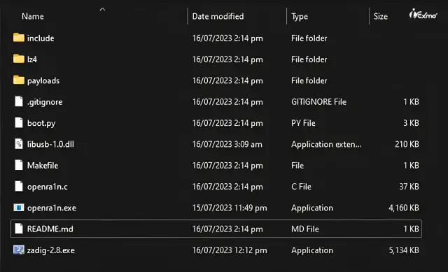The width and height of the screenshot is (448, 272).
Task: Click the boot.py file icon
Action: point(19,123)
